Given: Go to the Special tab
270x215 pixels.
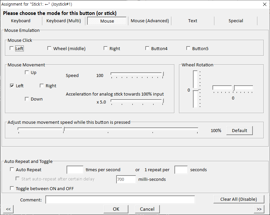Looking at the screenshot, I should coord(236,21).
